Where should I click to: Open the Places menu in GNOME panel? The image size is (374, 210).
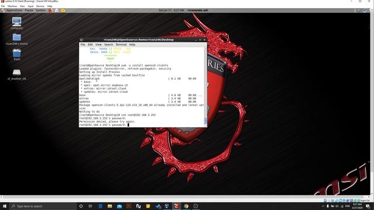29,10
